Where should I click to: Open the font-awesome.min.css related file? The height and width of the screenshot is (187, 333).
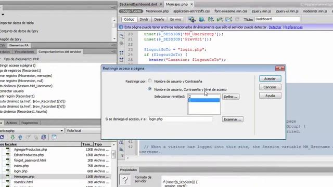(230, 11)
